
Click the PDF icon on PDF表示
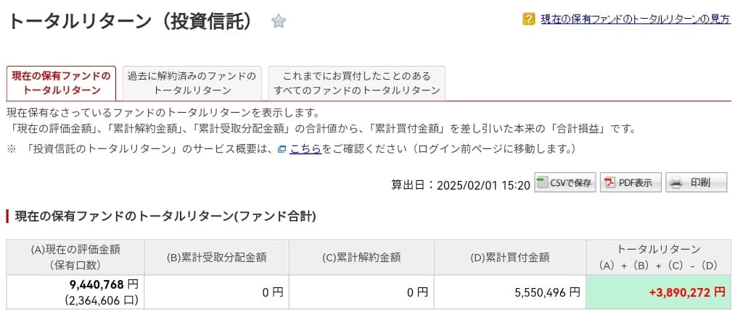coord(610,182)
